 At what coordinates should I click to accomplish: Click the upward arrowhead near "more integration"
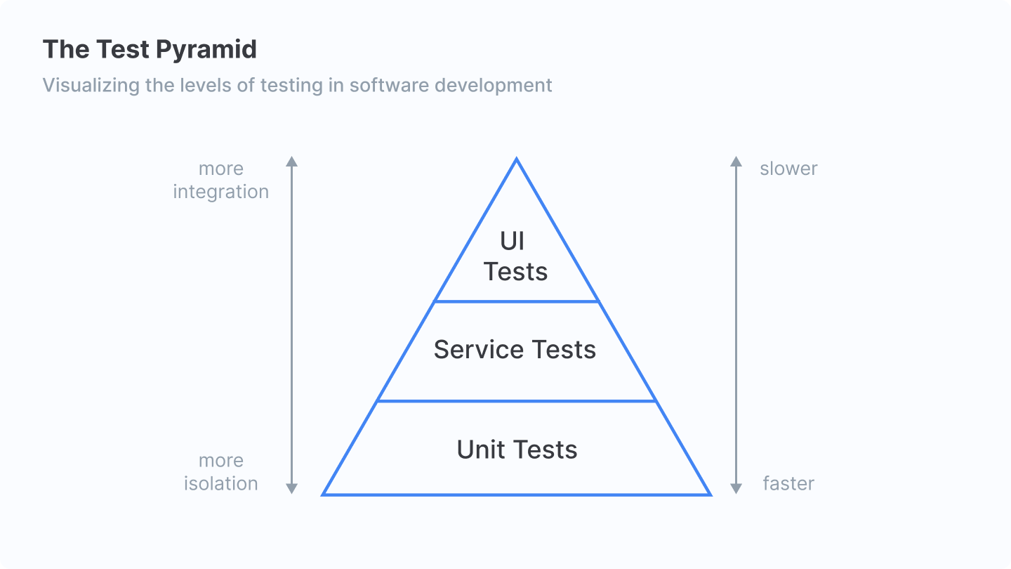[x=292, y=161]
